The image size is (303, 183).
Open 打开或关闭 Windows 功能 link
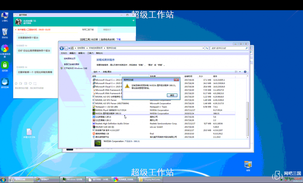(x=75, y=68)
